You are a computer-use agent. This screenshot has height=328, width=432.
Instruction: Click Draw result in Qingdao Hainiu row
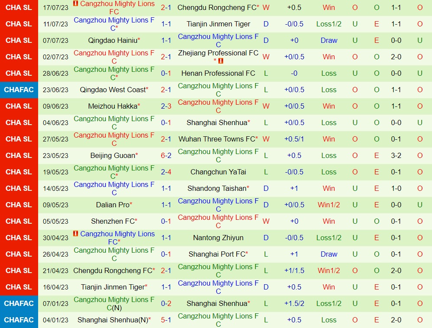click(x=329, y=40)
